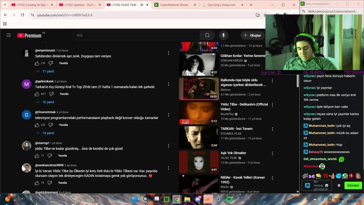Open the YouTube hamburger guide menu
Screen dimensions: 364x205
point(9,35)
